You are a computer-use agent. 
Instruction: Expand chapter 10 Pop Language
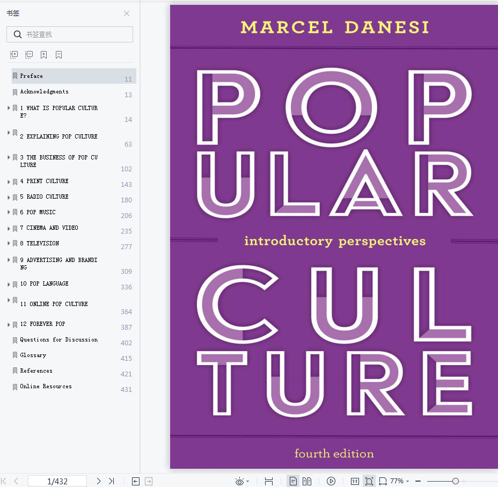tap(9, 285)
